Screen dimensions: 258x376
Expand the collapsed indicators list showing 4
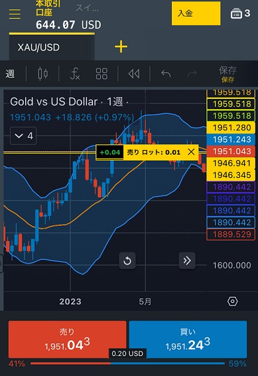coord(23,136)
